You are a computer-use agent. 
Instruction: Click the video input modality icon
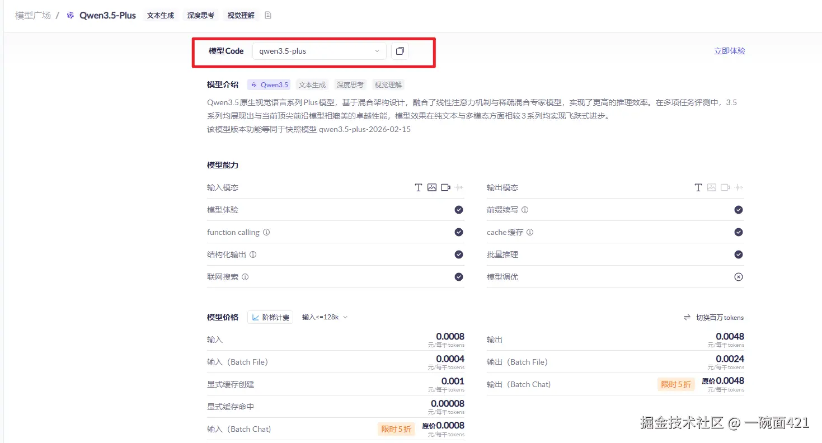445,187
